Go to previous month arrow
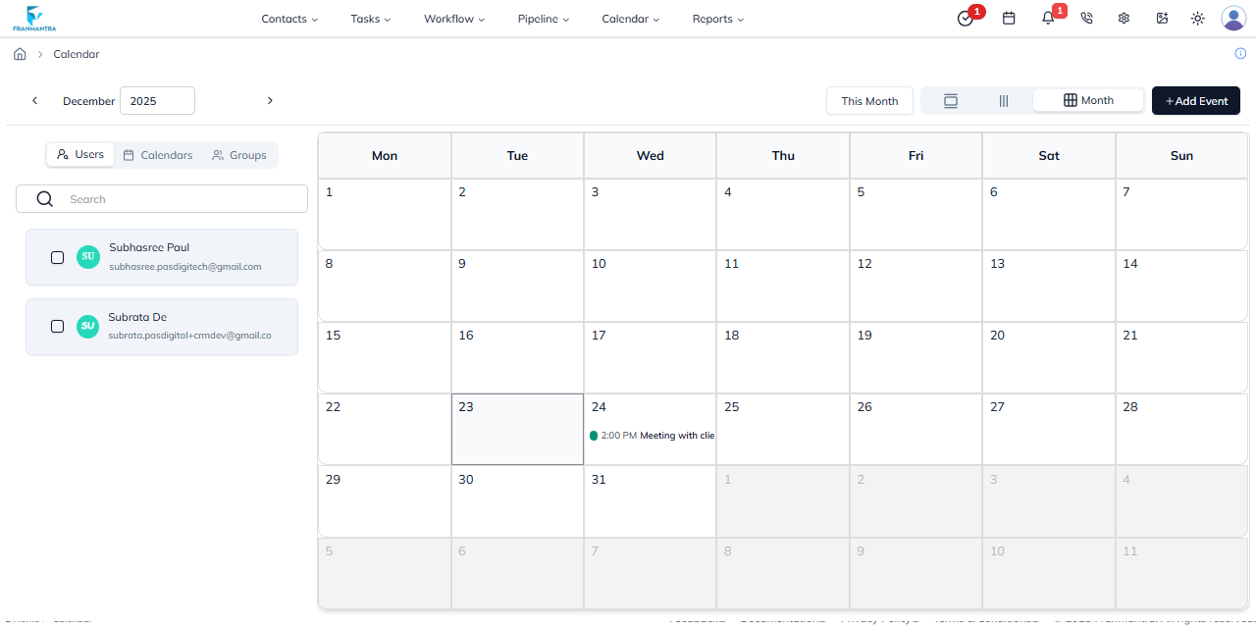The width and height of the screenshot is (1256, 628). pyautogui.click(x=35, y=100)
